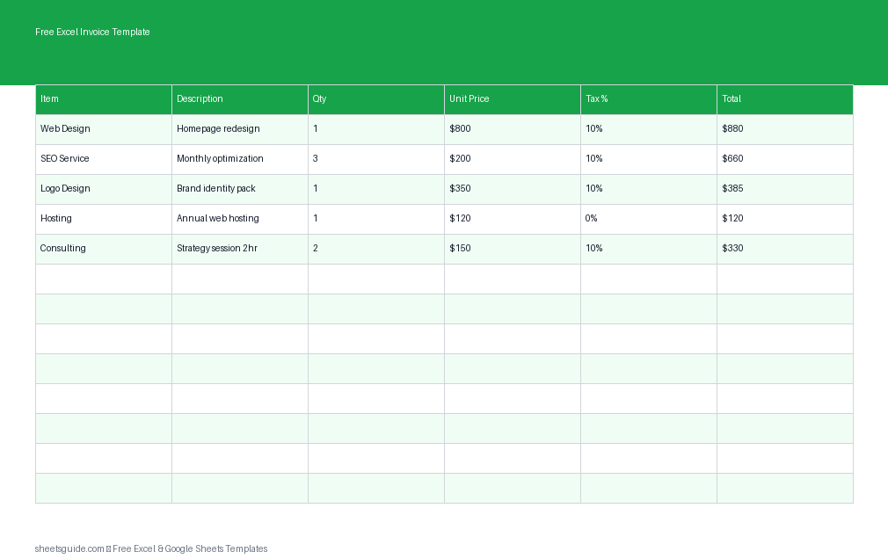Click the 'Monthly optimization' description cell
The image size is (888, 559).
(x=239, y=159)
